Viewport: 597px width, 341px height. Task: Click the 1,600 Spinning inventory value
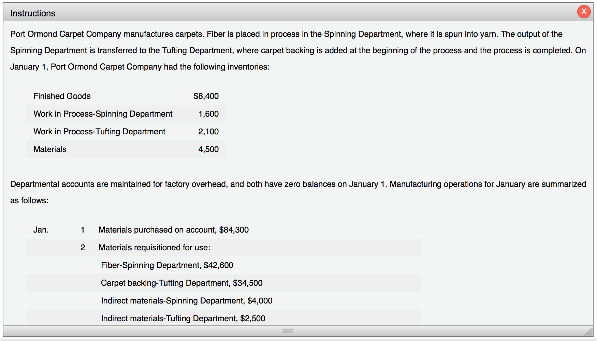coord(208,114)
